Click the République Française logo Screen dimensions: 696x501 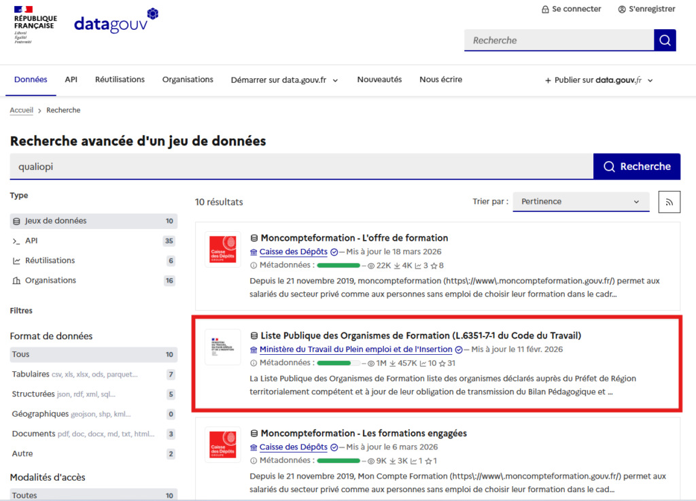[x=35, y=24]
